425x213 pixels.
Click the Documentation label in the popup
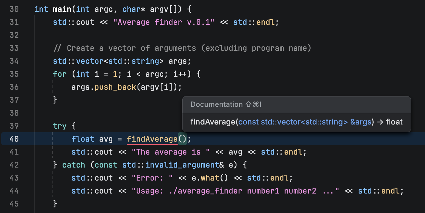217,104
